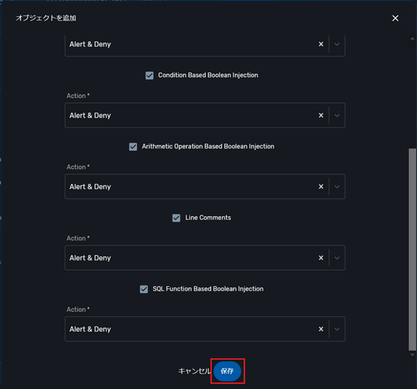Clear action under Condition Based Boolean Injection
The width and height of the screenshot is (417, 389).
321,115
